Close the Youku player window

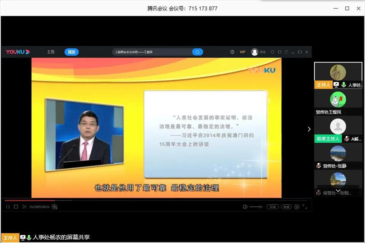tap(307, 52)
